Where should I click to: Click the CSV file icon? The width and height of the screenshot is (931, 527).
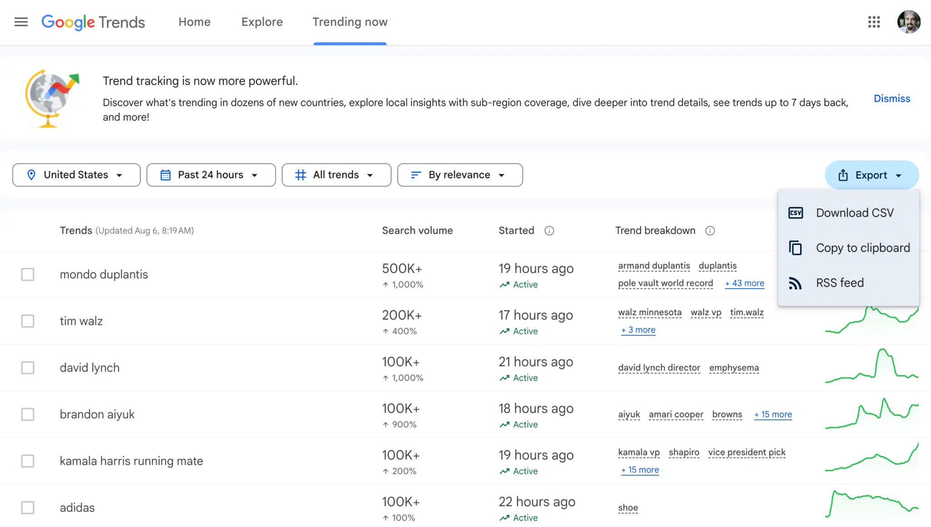[x=796, y=213]
